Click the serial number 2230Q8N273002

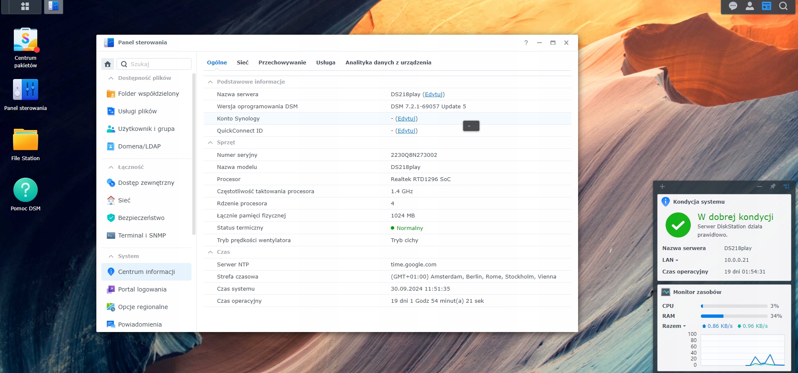pyautogui.click(x=414, y=155)
